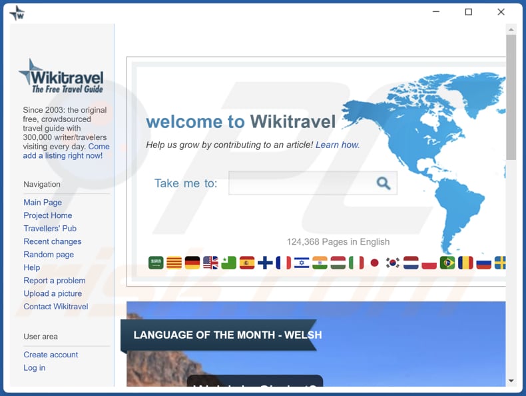Choose the Romanian flag icon
526x396 pixels.
click(x=465, y=263)
